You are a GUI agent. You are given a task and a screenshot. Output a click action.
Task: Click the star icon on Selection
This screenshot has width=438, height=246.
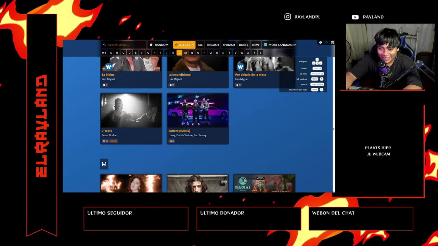pos(176,45)
